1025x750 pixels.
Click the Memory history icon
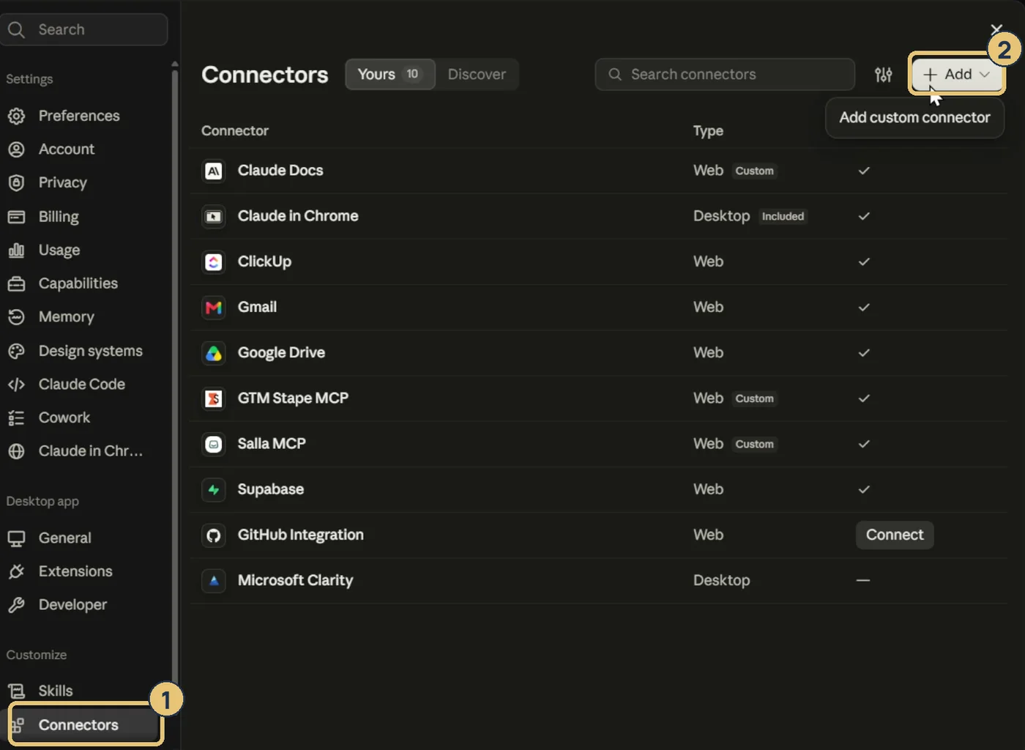coord(16,317)
